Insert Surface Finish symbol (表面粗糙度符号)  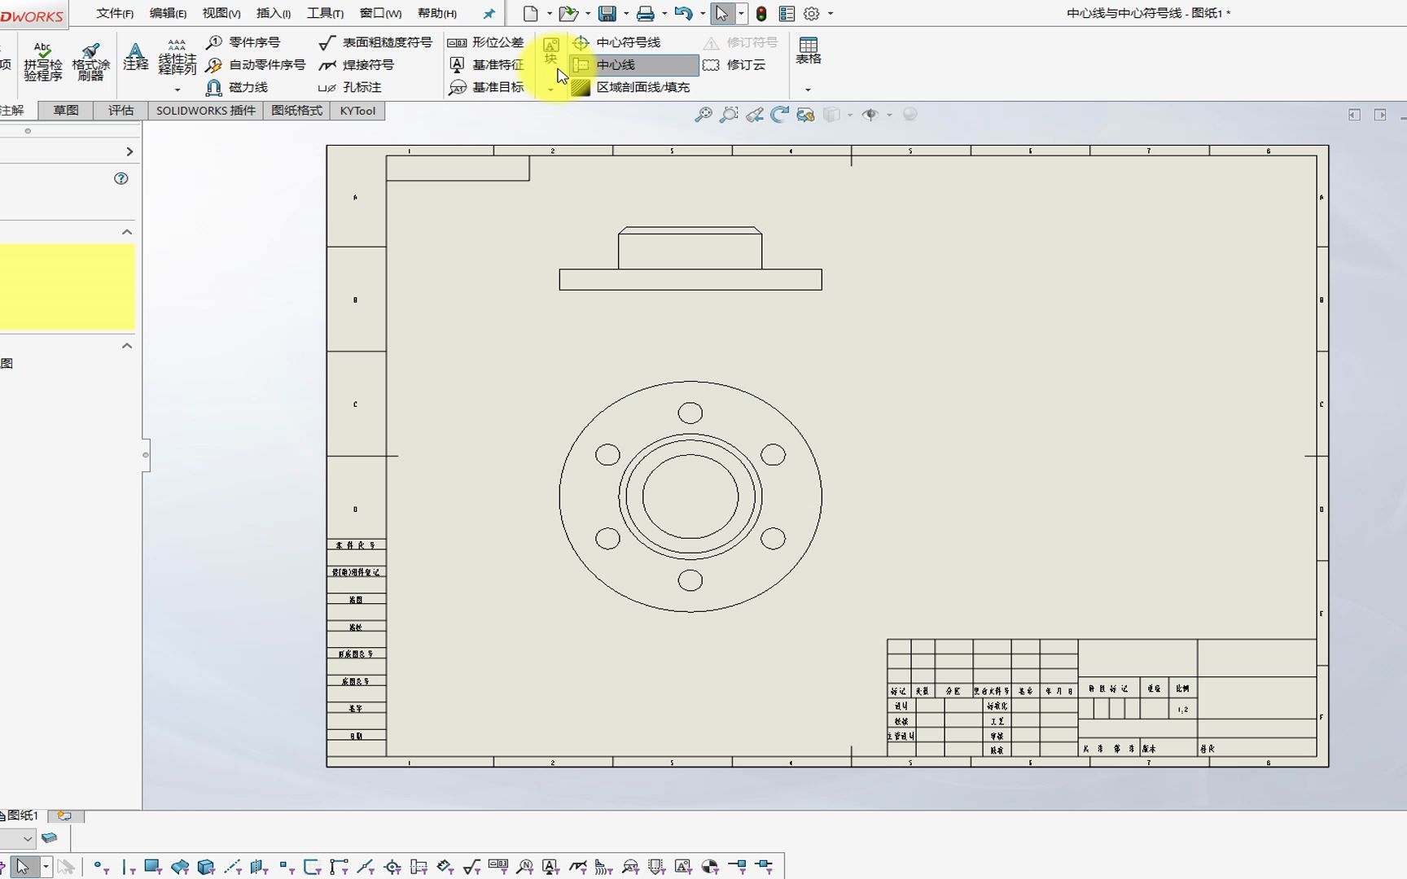pos(375,42)
